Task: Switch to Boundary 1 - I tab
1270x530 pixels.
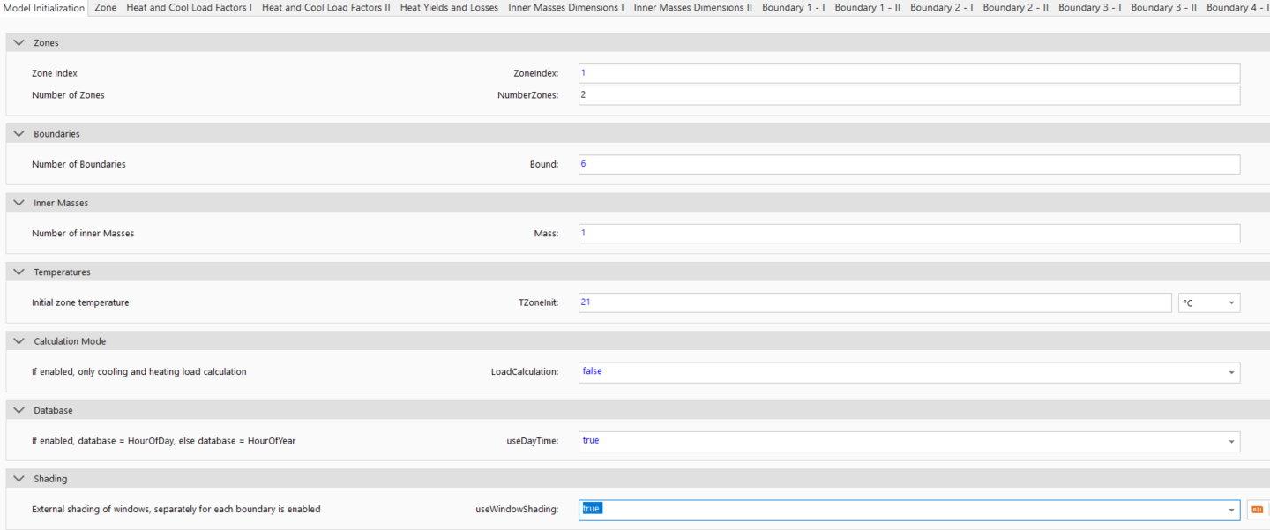Action: click(x=794, y=8)
